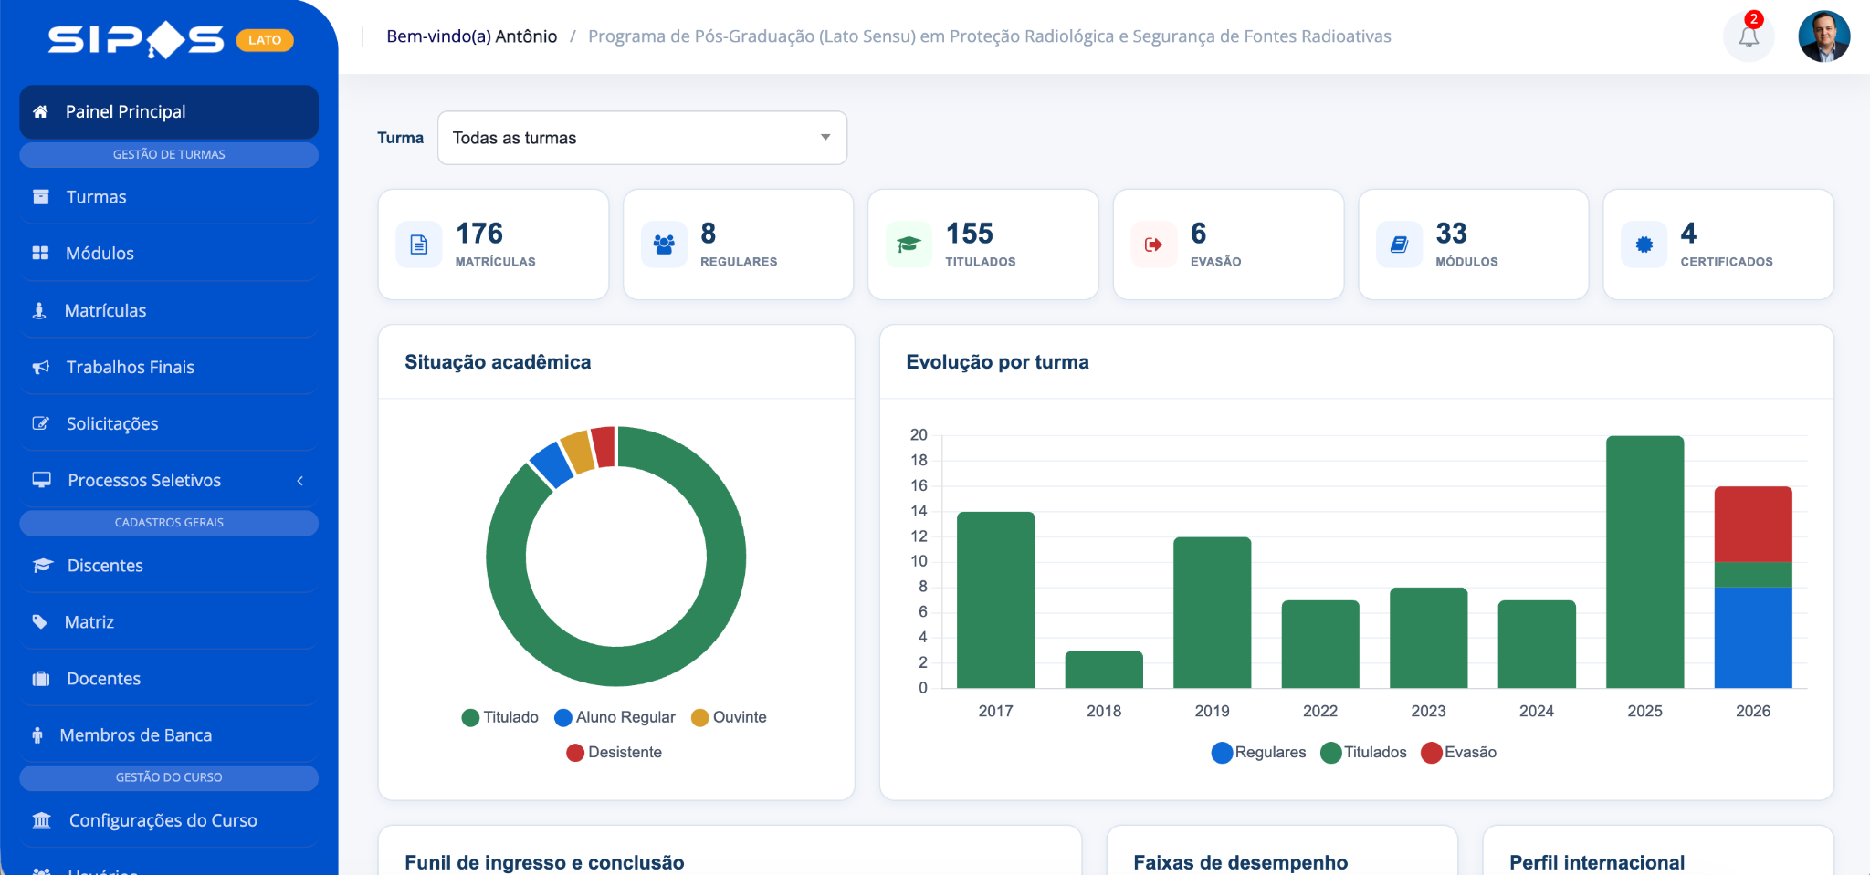Click the LATO badge
The image size is (1870, 875).
[x=265, y=40]
